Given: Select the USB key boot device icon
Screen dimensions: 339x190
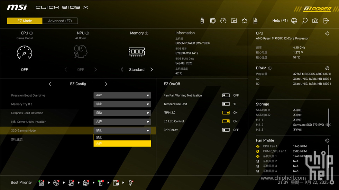Looking at the screenshot, I should [101, 183].
